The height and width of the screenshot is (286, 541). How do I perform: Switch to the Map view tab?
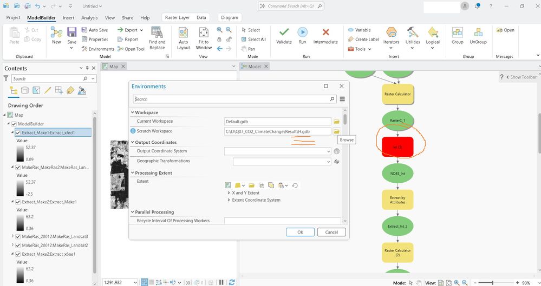pyautogui.click(x=114, y=66)
